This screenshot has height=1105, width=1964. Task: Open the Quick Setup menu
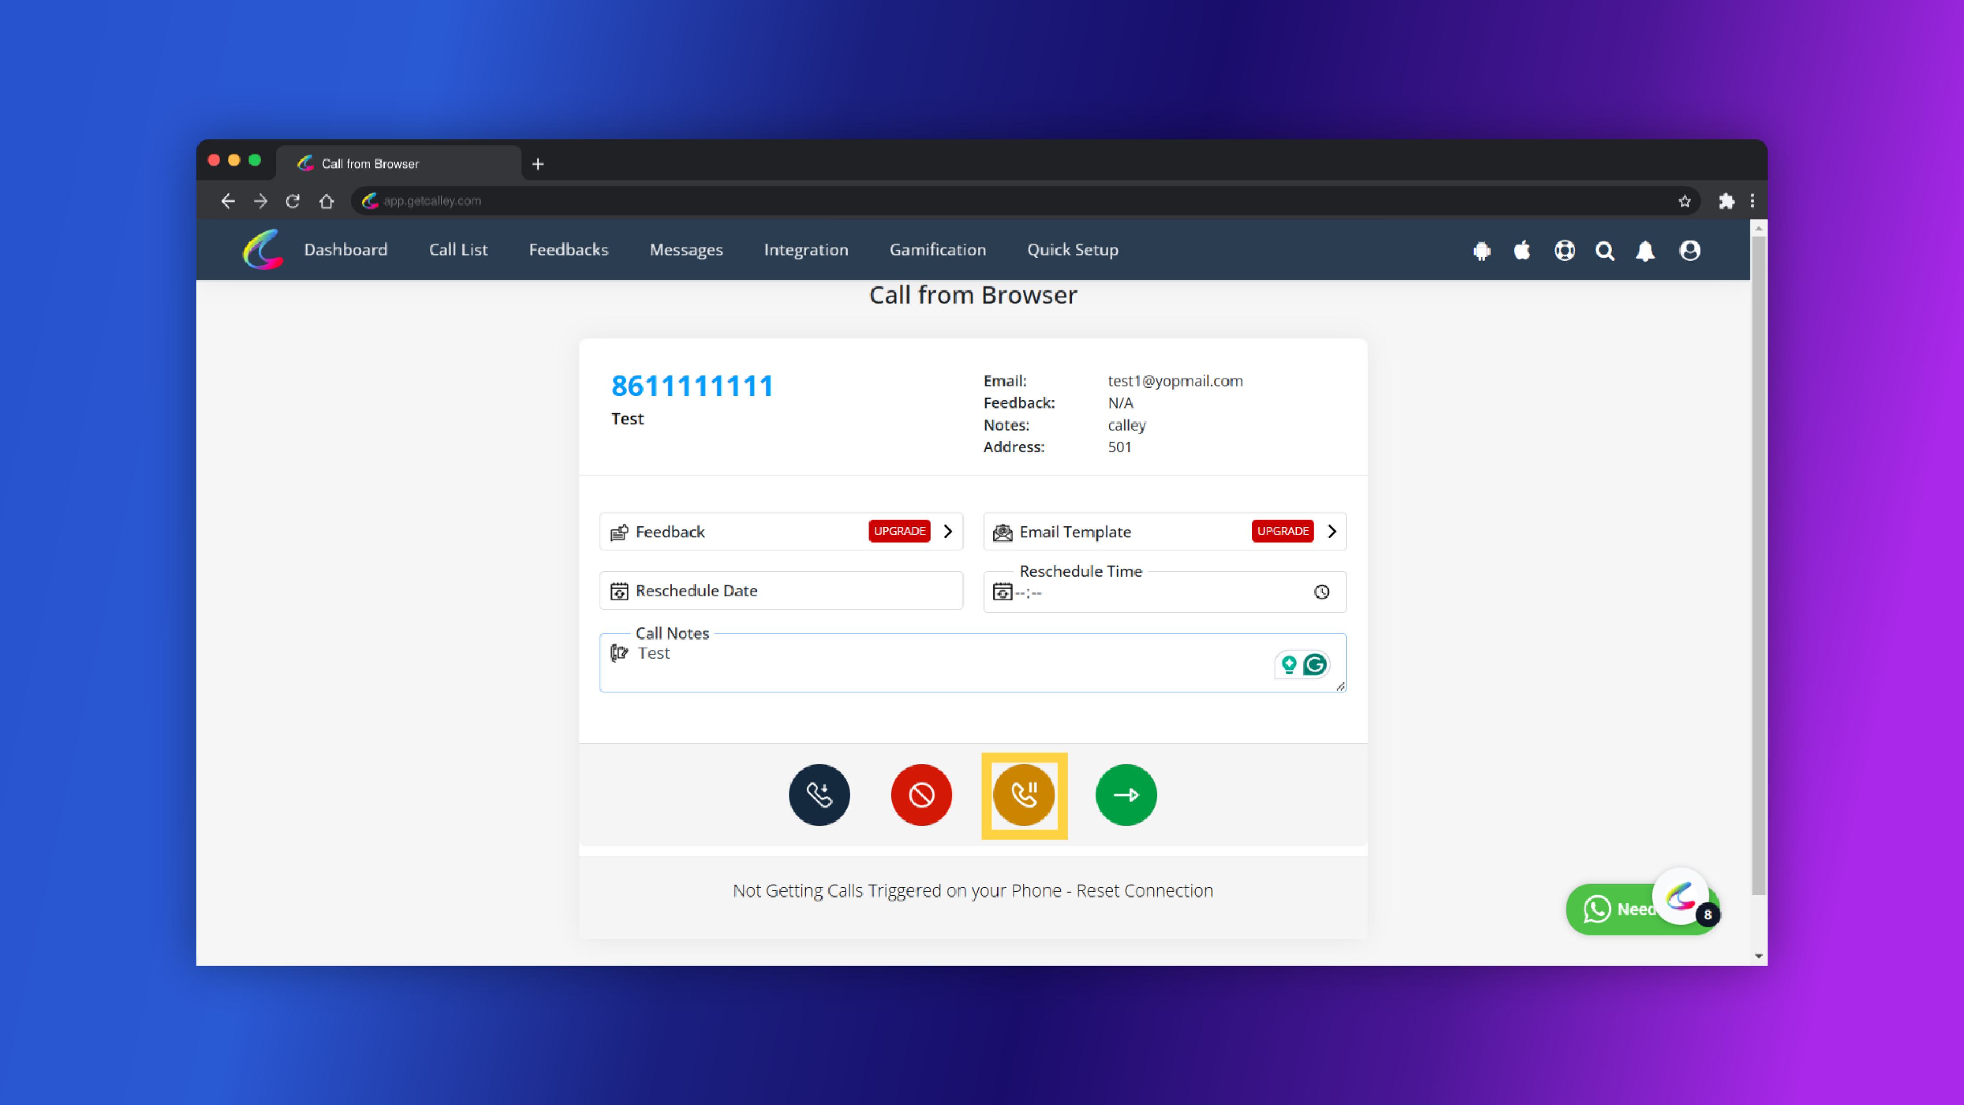point(1072,249)
